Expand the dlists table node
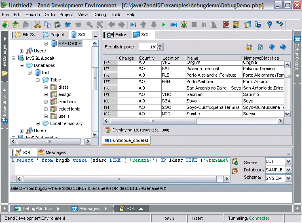302x223 pixels. click(46, 87)
